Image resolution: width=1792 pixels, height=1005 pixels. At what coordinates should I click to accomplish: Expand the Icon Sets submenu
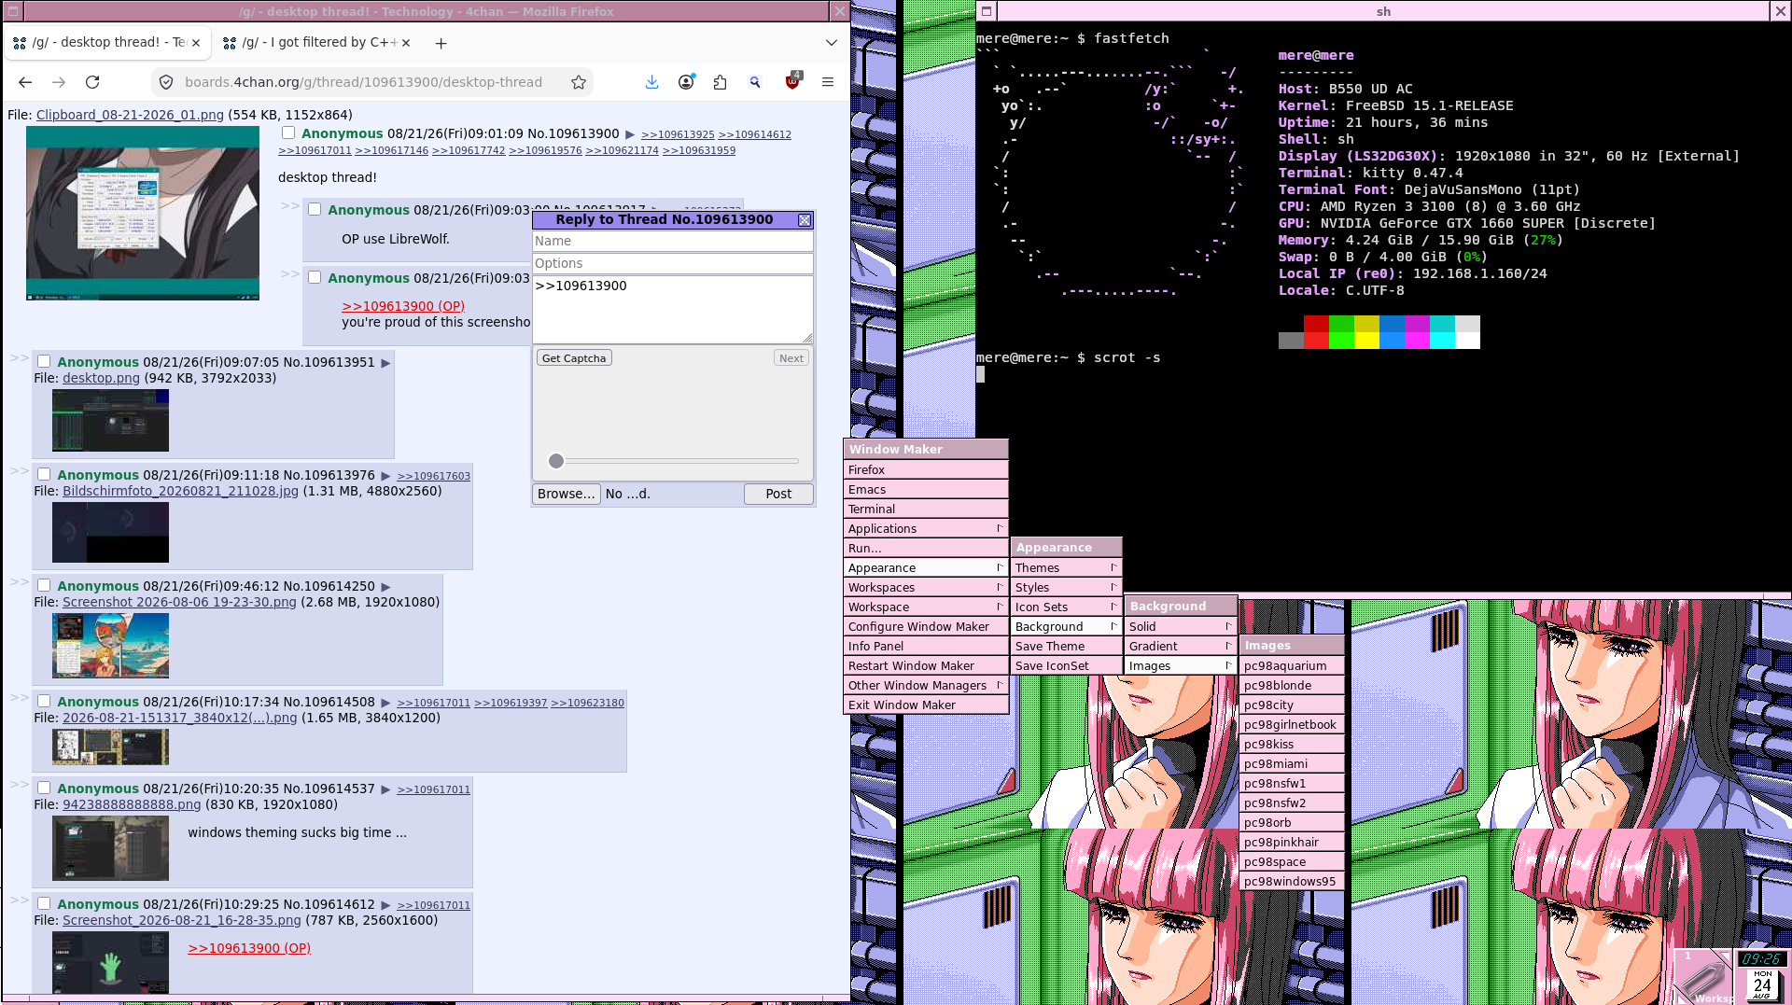(x=1066, y=607)
